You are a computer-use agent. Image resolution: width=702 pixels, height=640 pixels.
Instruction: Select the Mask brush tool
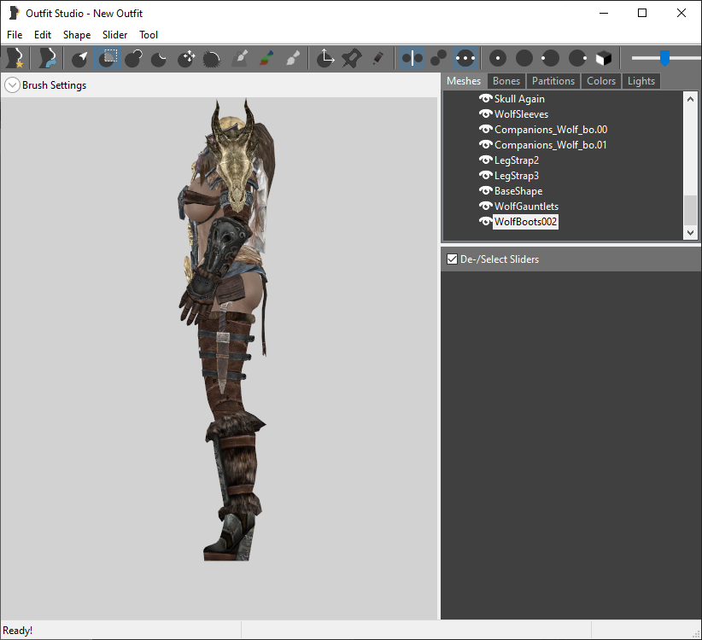(107, 58)
